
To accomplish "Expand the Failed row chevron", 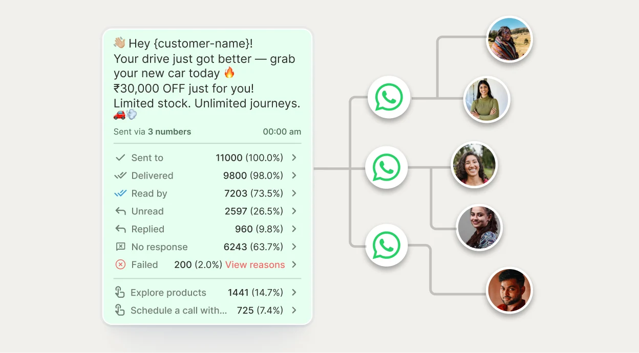I will point(294,264).
